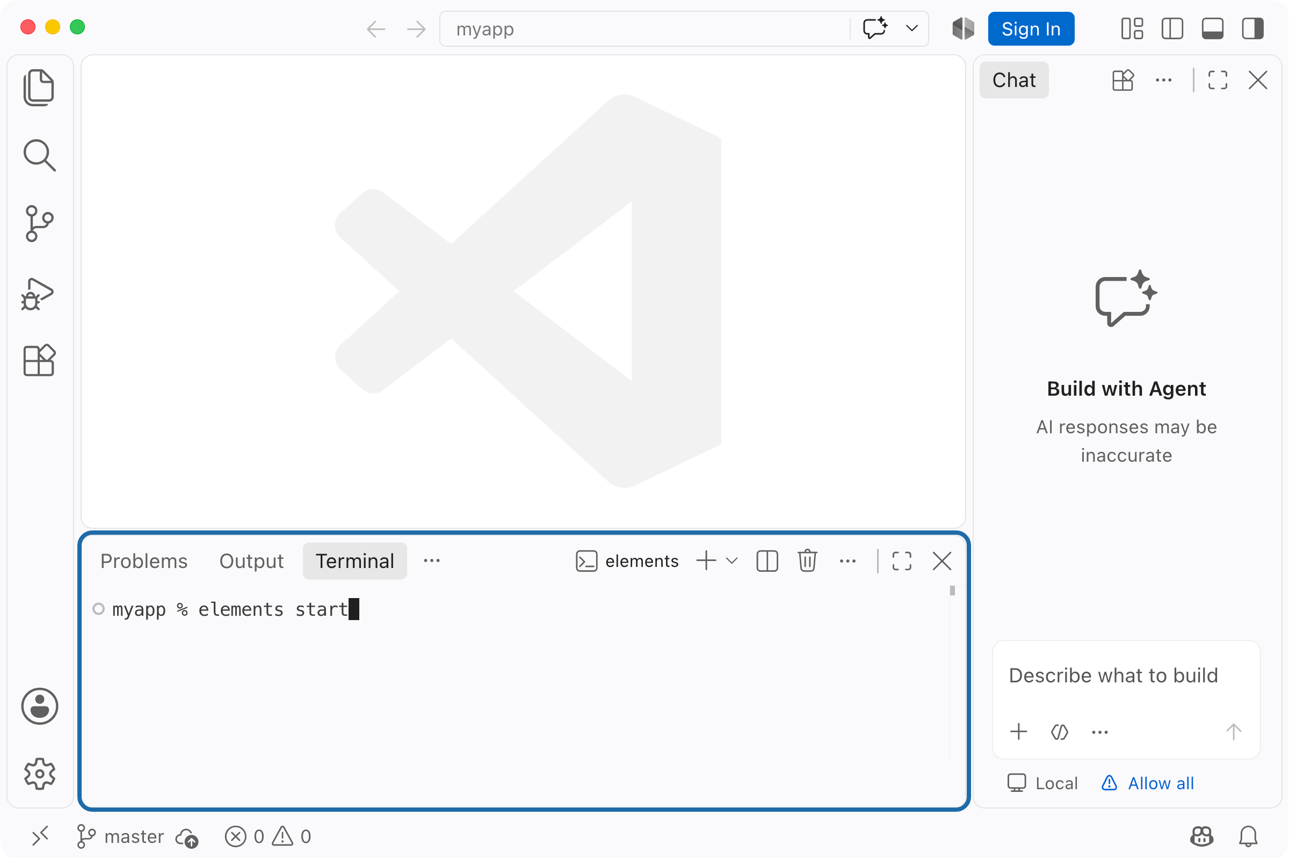Click the go forward arrow in title bar
The image size is (1289, 859).
click(417, 29)
